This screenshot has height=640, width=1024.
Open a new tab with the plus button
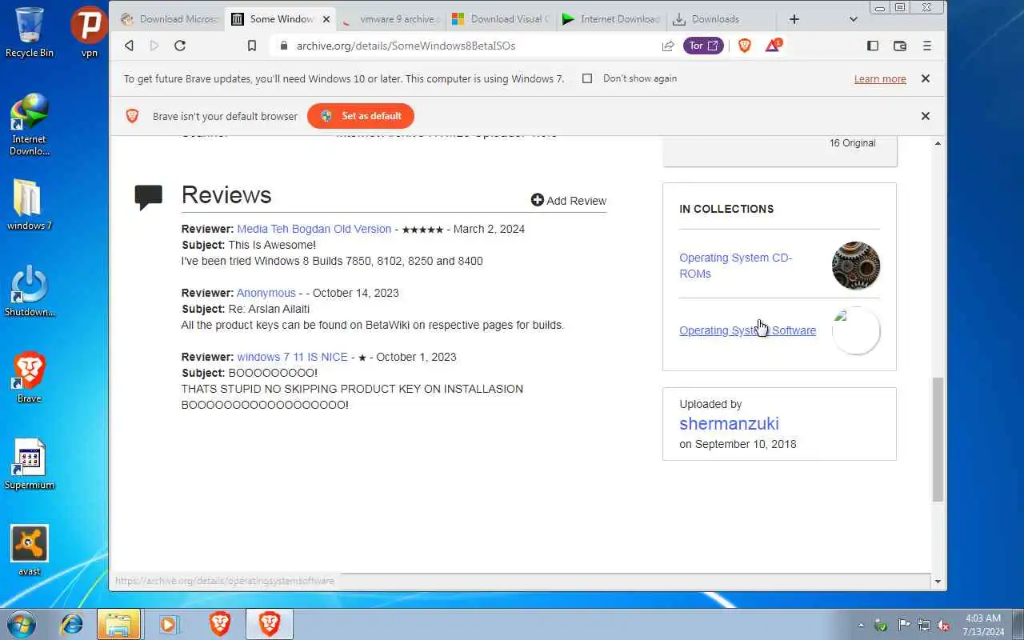(794, 19)
